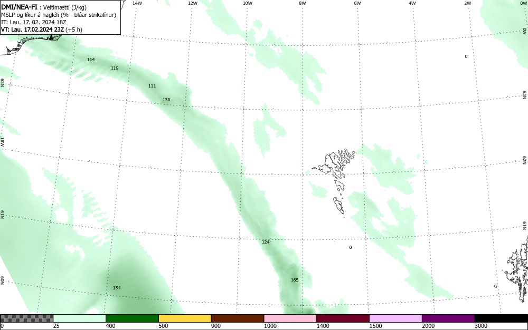Click the 12W longitude label
This screenshot has height=330, width=528.
click(x=192, y=3)
